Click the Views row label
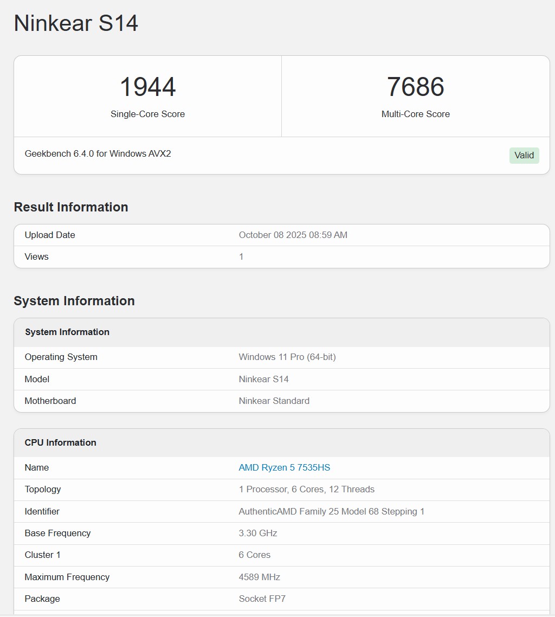The image size is (555, 617). 36,256
